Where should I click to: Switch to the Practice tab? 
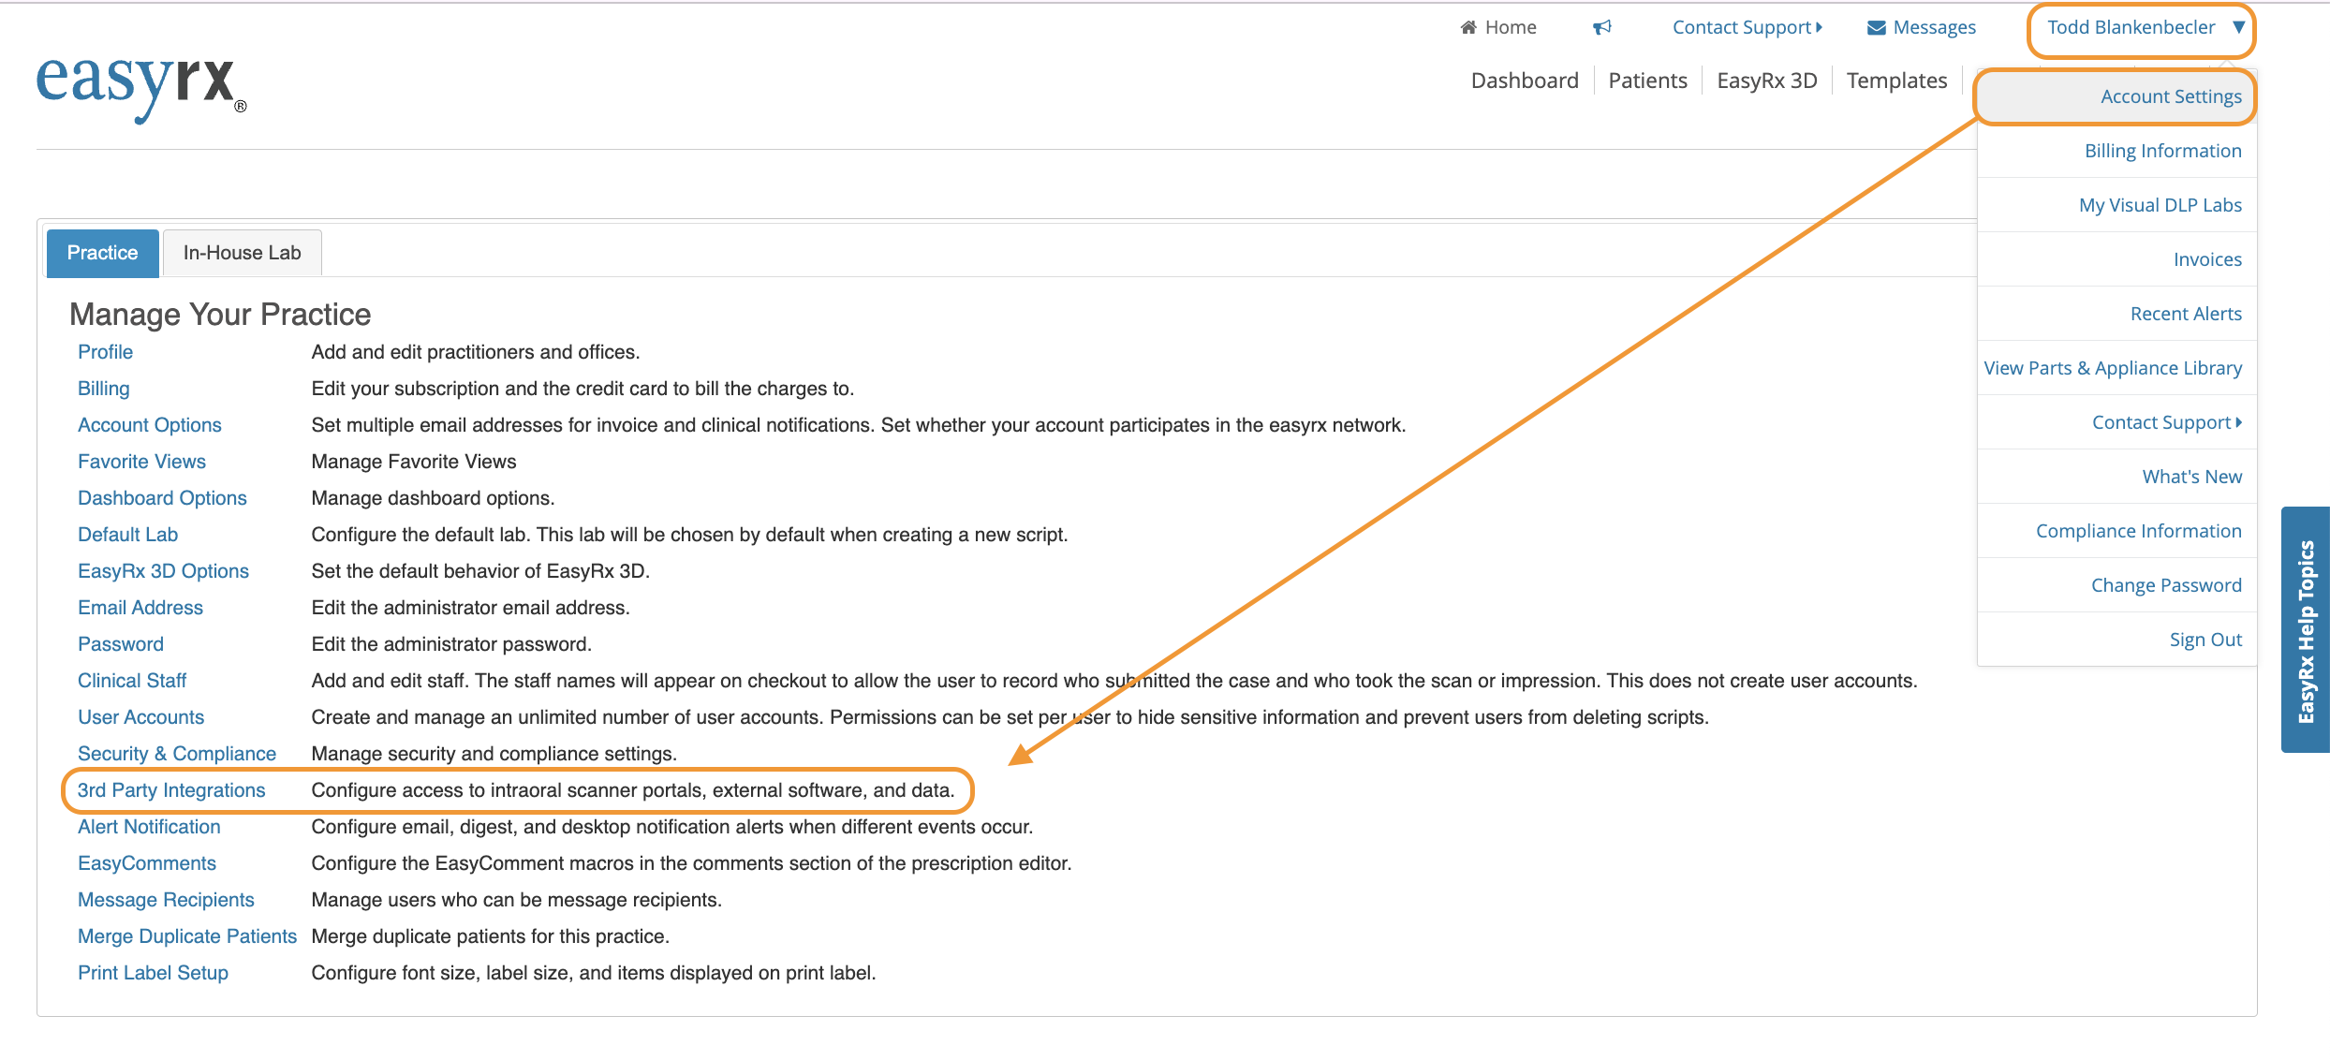coord(102,253)
